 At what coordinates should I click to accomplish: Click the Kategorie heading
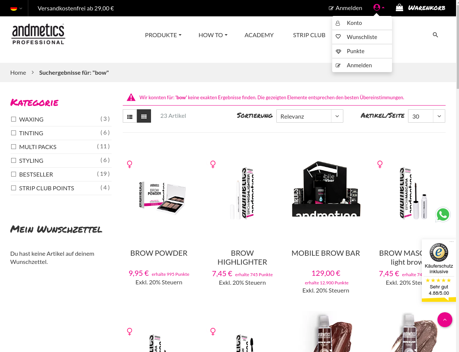(35, 103)
